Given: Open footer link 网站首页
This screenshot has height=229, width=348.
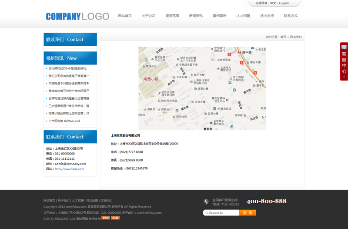Looking at the screenshot, I should click(x=49, y=201).
